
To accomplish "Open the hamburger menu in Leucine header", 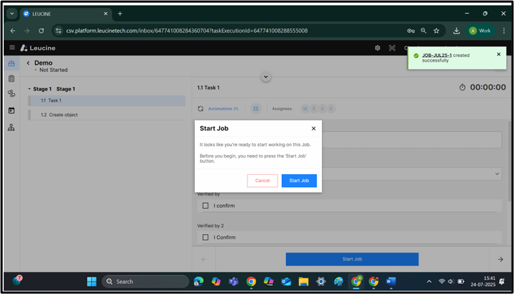I will click(12, 47).
